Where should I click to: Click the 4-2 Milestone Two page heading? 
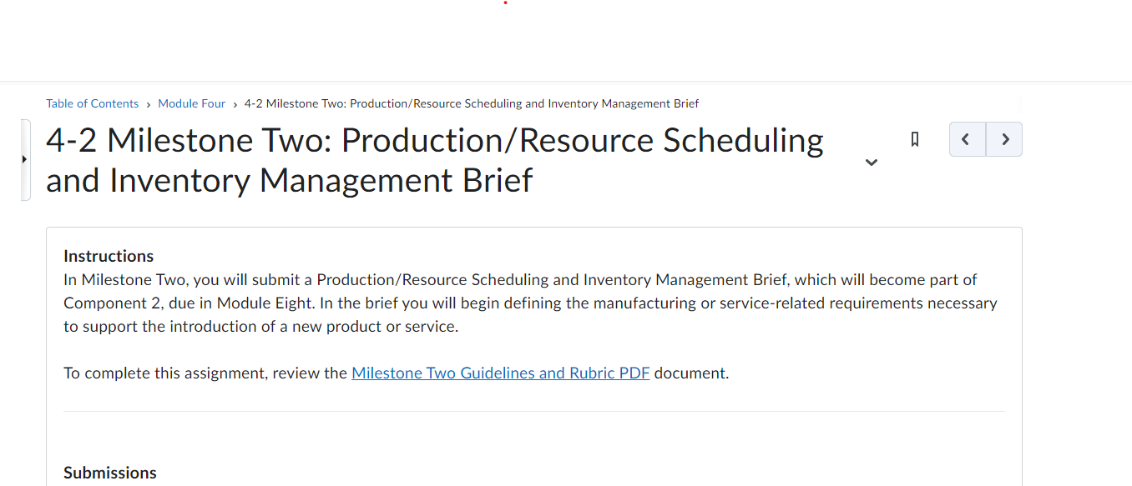coord(435,160)
